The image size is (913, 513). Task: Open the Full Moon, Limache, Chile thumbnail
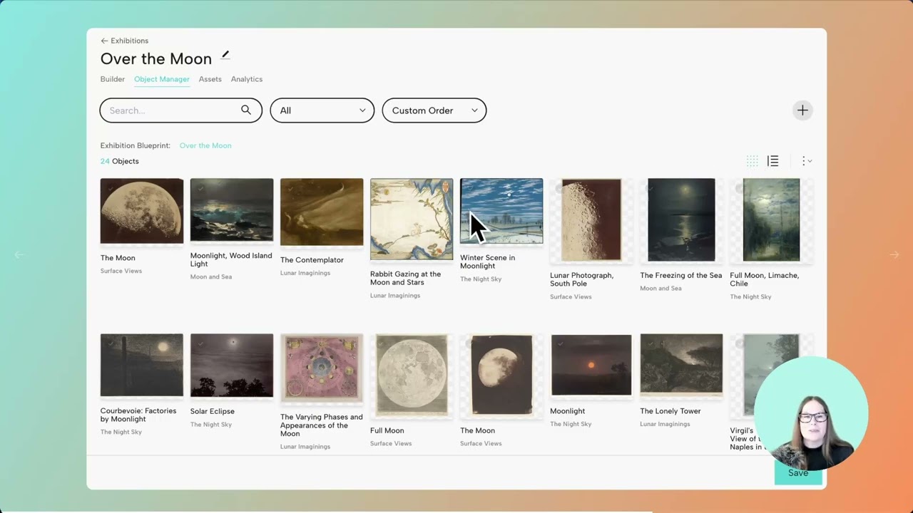[771, 219]
